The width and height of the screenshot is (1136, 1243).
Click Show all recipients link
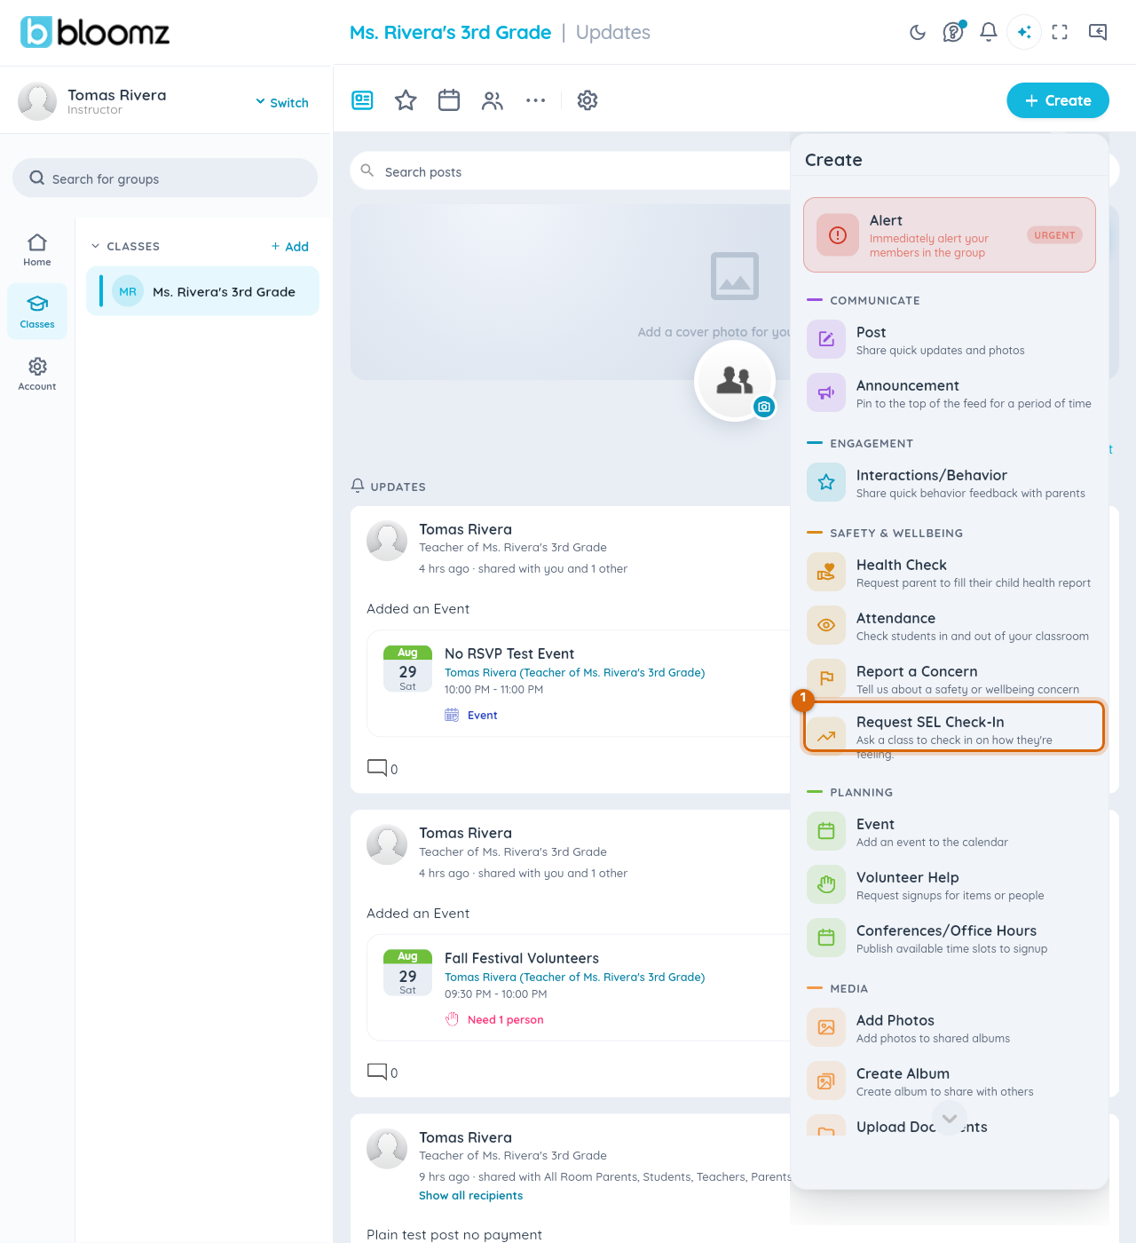point(471,1196)
